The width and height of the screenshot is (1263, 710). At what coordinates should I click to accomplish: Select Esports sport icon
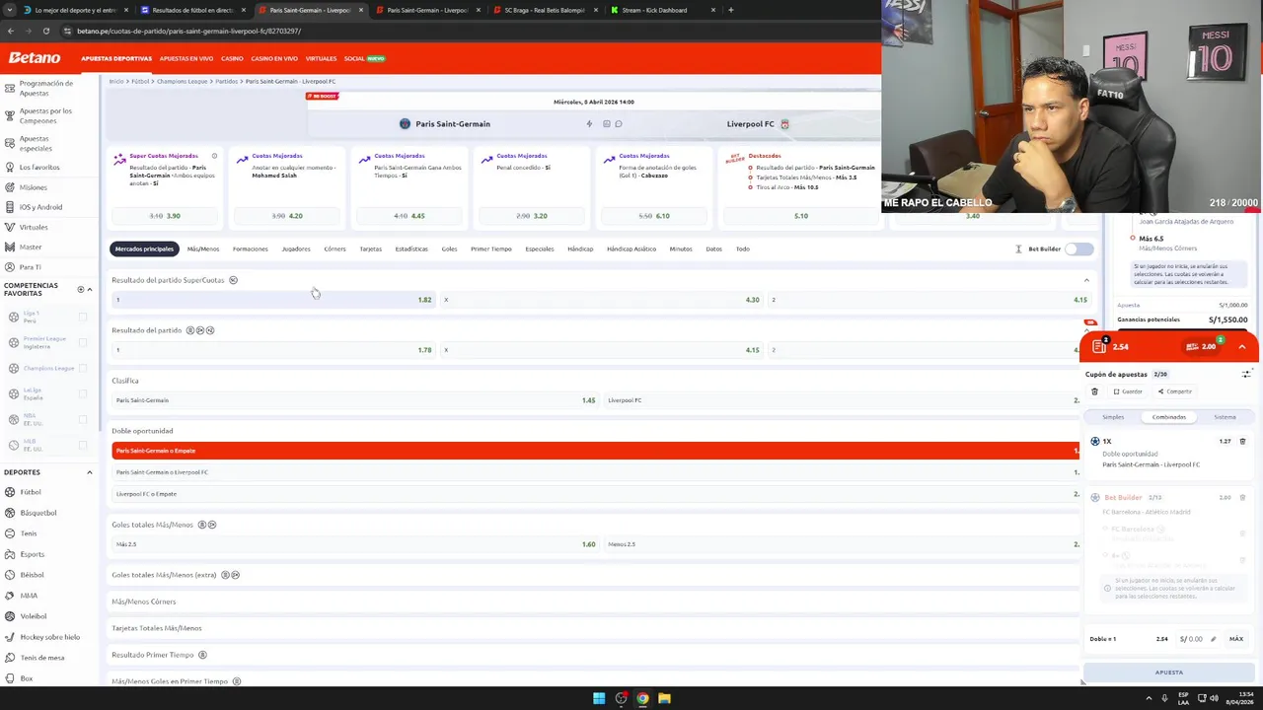tap(10, 554)
